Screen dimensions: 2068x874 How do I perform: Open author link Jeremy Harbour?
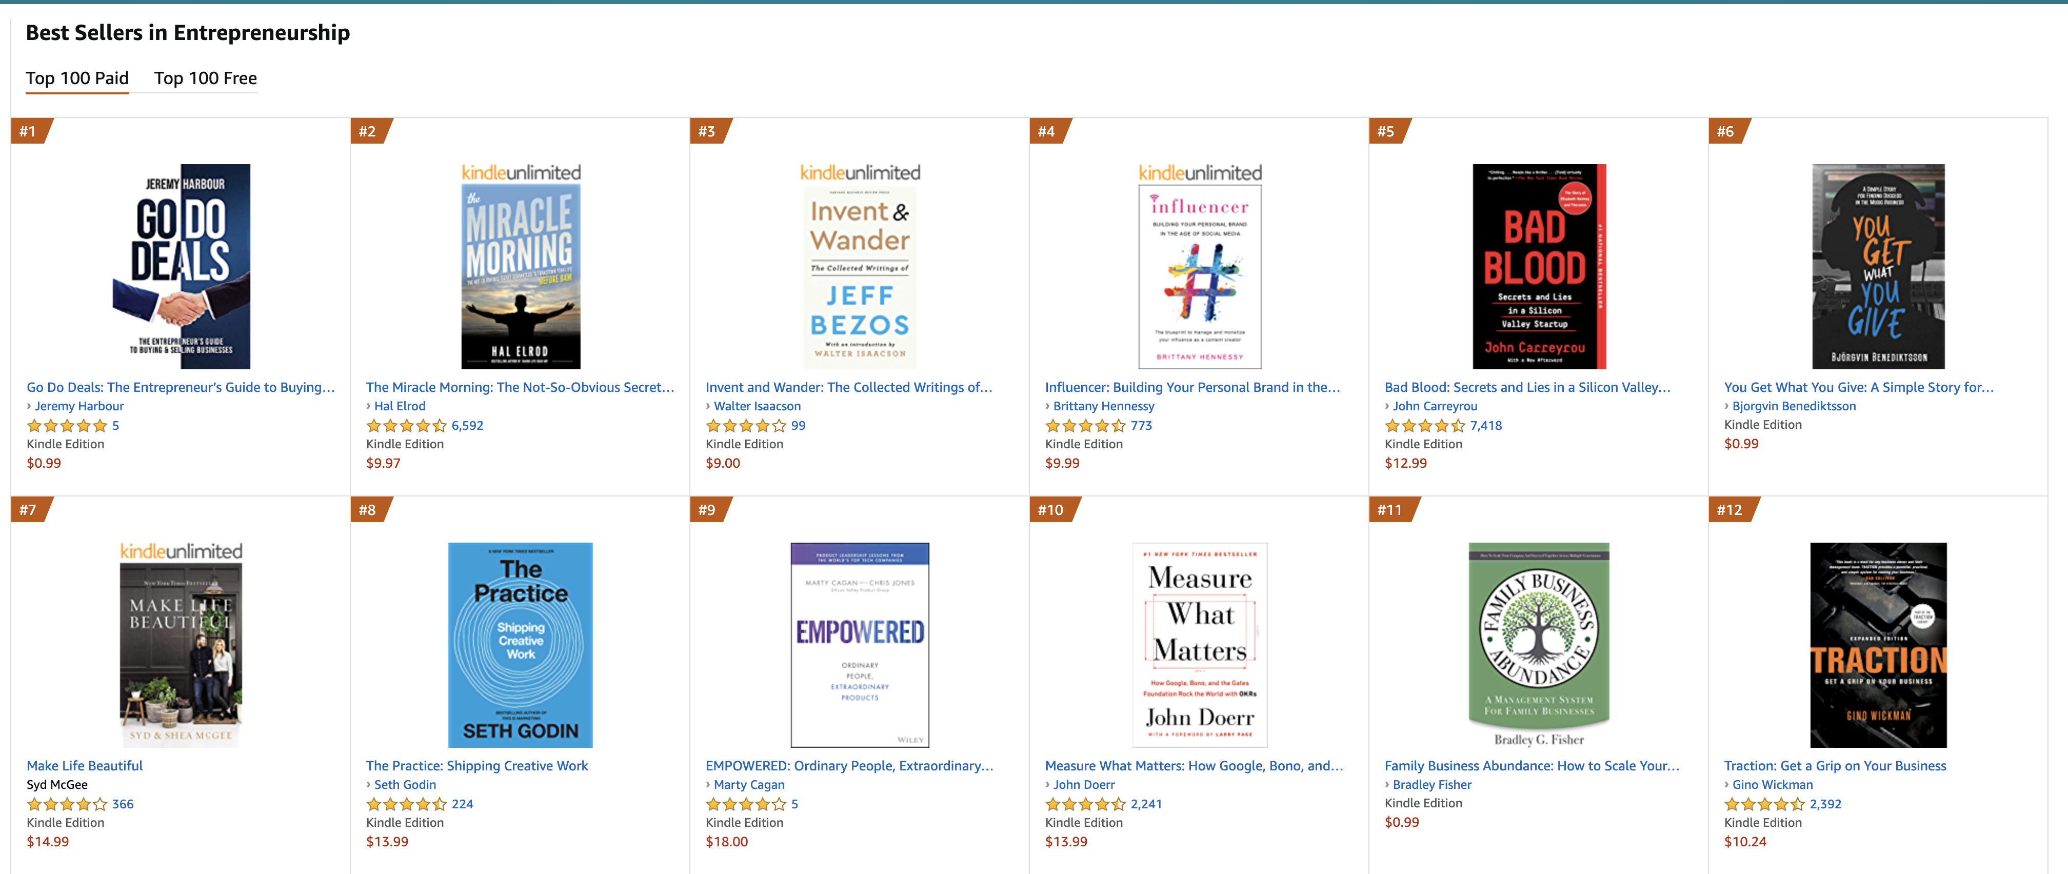click(x=78, y=406)
